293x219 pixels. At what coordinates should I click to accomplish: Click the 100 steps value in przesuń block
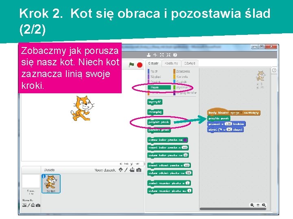coord(228,124)
